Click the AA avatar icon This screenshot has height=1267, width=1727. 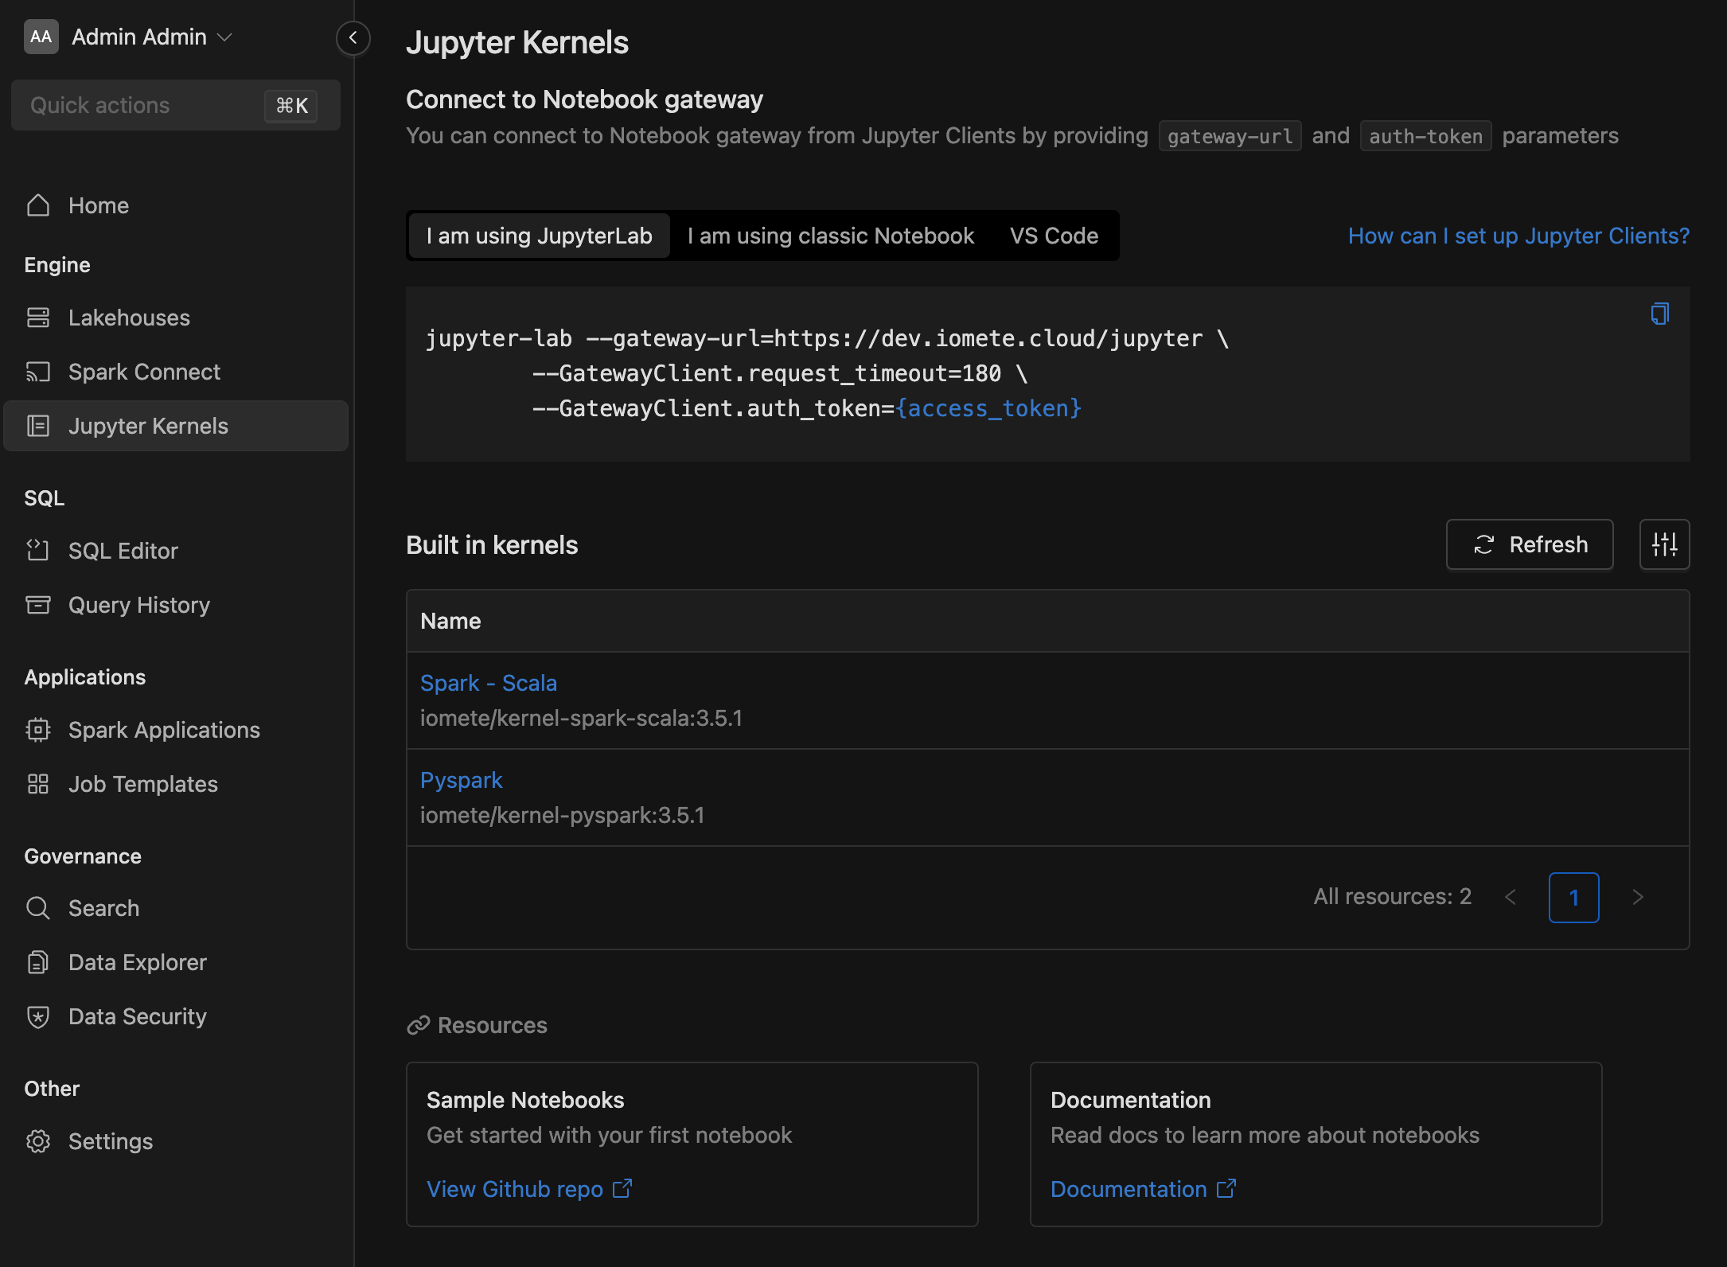click(x=41, y=37)
